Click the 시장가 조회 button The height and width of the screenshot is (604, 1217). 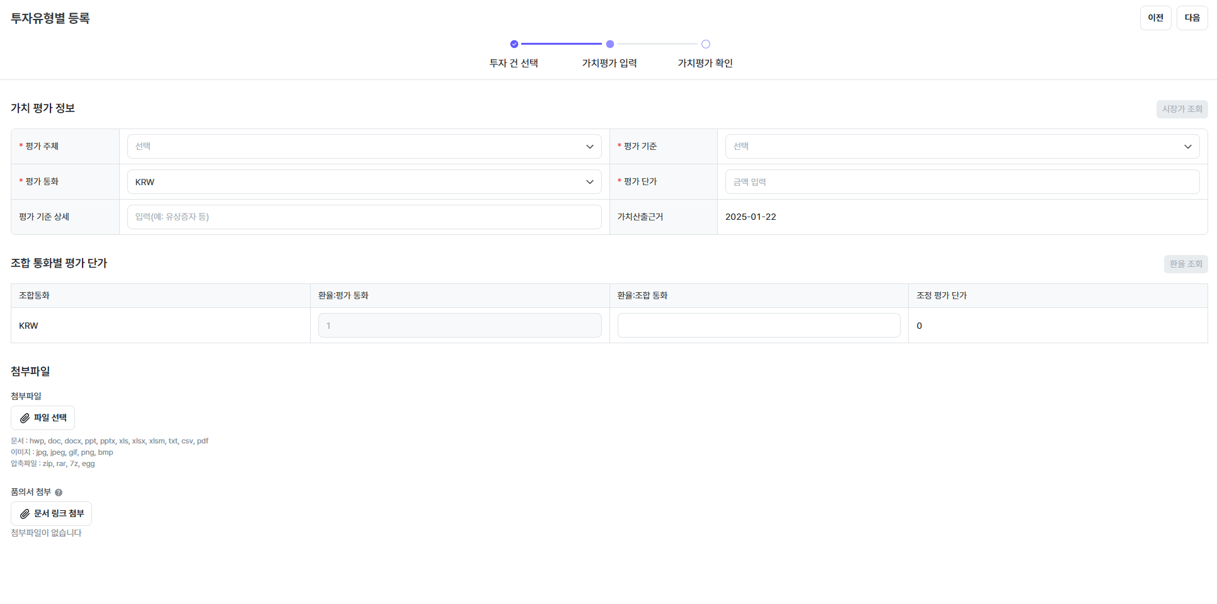point(1182,109)
